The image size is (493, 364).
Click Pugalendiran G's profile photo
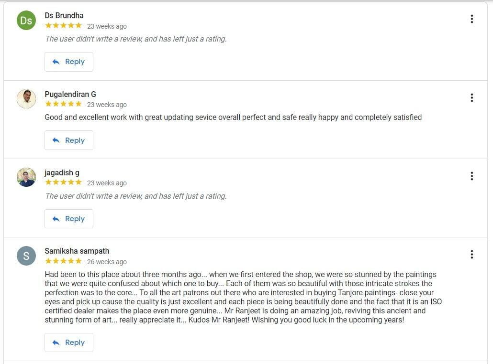click(x=26, y=99)
